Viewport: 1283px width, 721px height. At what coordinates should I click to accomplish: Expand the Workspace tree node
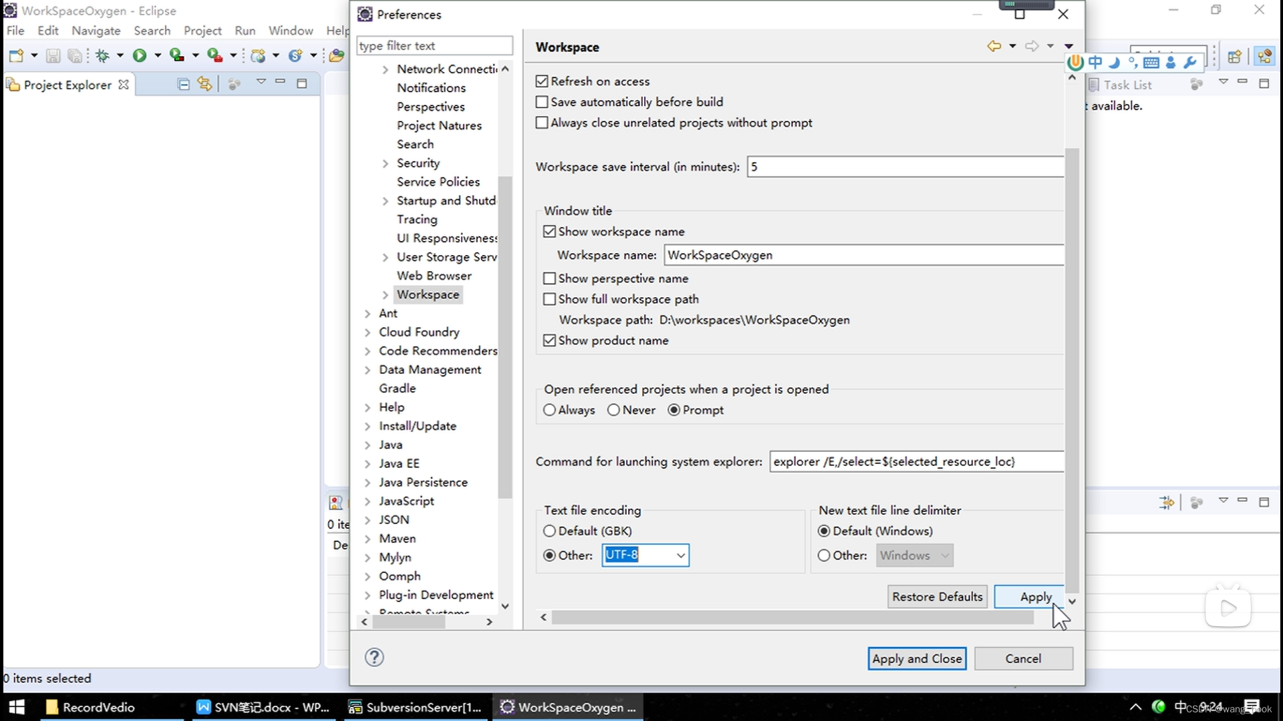385,294
